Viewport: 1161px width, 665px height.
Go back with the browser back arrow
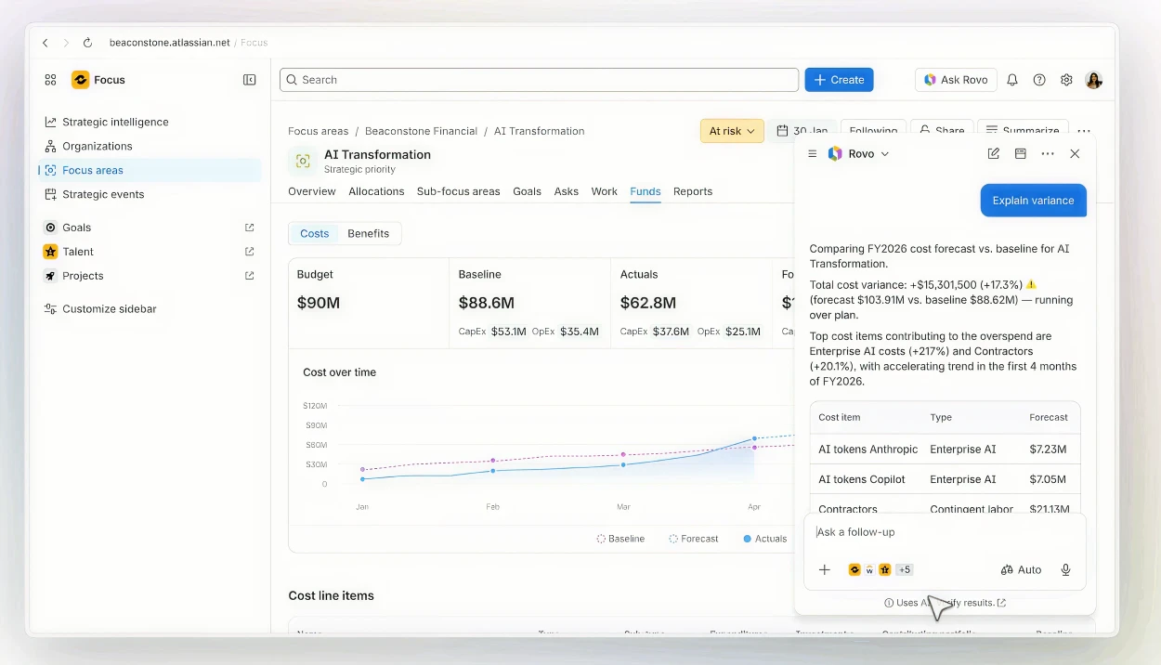46,43
